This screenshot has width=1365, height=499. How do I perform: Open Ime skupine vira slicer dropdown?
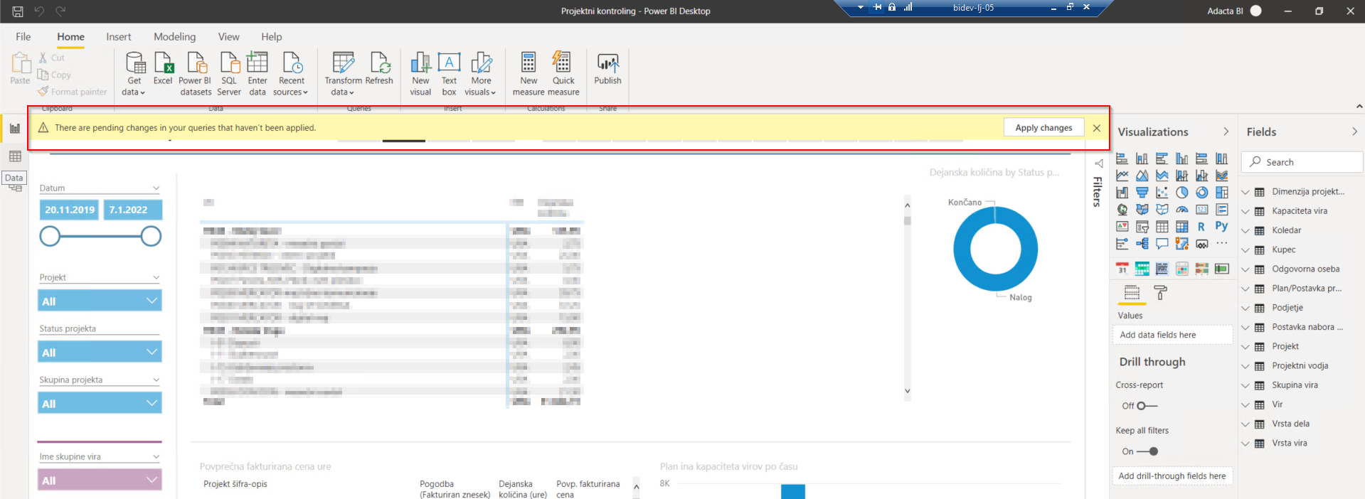click(x=100, y=480)
